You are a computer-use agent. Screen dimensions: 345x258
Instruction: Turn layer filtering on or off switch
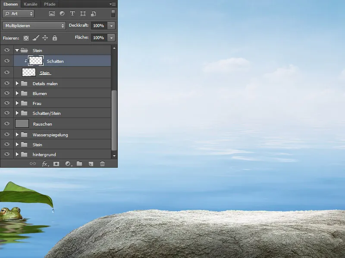(x=113, y=14)
